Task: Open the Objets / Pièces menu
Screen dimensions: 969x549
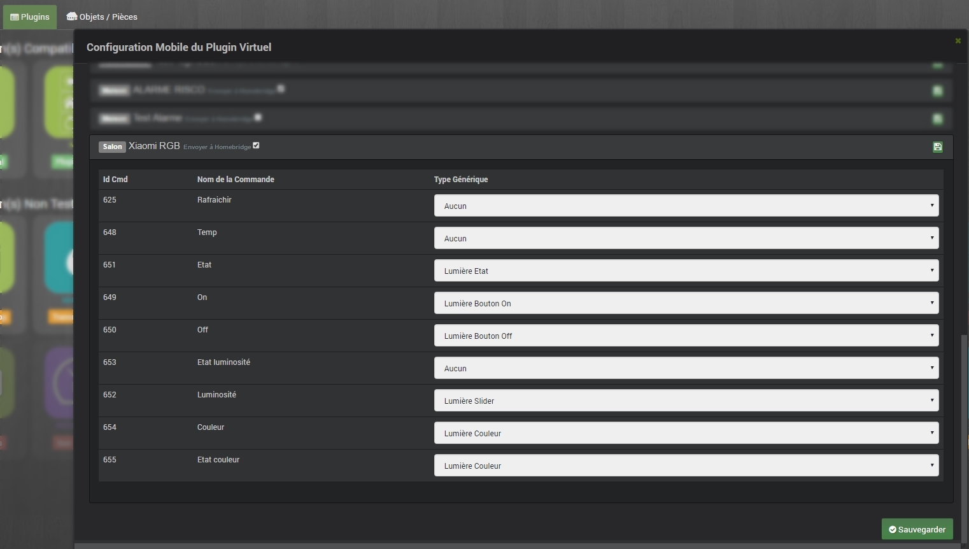Action: pyautogui.click(x=102, y=17)
